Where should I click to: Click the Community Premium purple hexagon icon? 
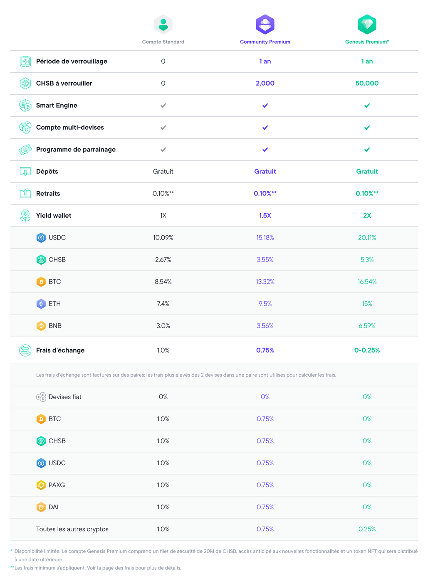coord(265,25)
